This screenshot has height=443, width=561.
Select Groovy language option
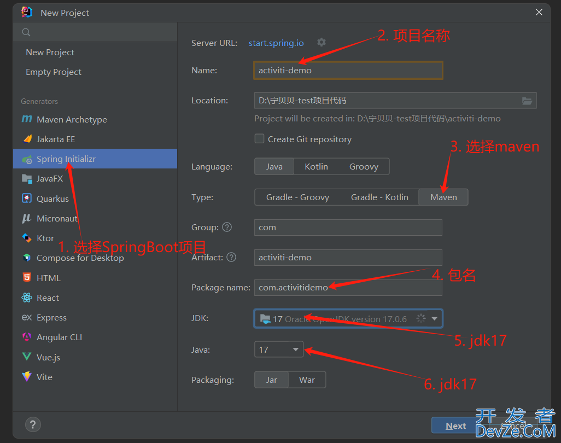[x=364, y=167]
